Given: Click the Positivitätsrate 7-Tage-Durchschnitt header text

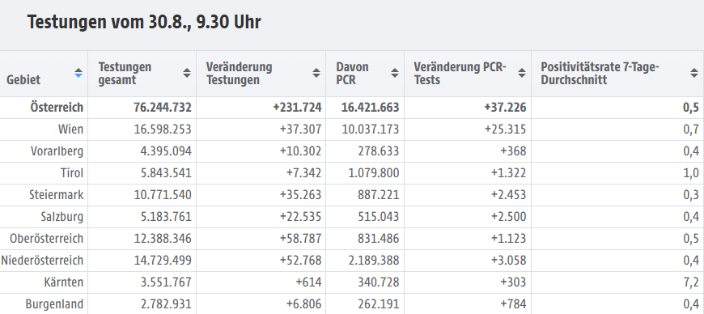Looking at the screenshot, I should tap(600, 73).
